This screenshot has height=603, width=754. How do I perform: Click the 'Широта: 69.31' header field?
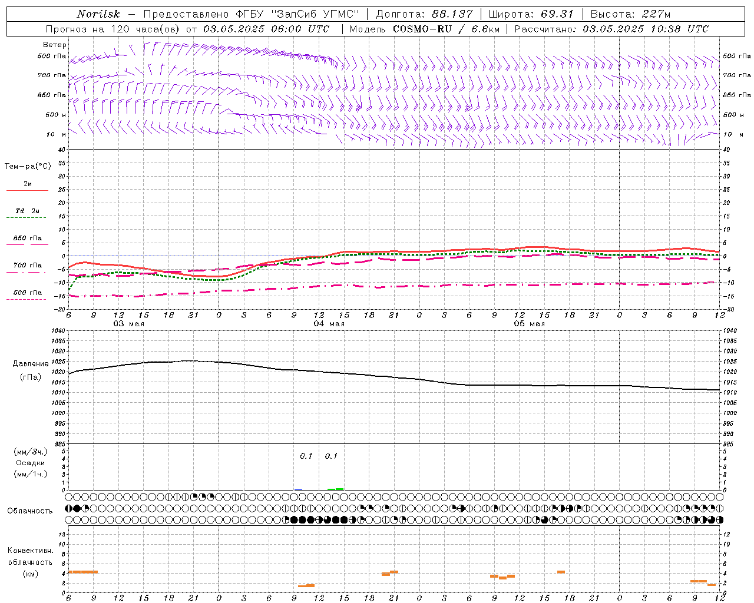pyautogui.click(x=531, y=14)
